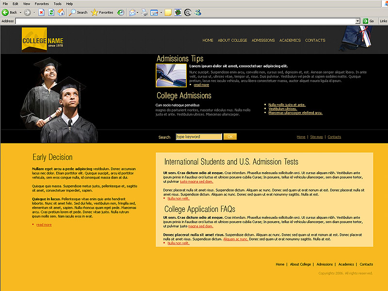Viewport: 388px width, 291px height.
Task: Open the Mail toolbar icon
Action: click(132, 12)
